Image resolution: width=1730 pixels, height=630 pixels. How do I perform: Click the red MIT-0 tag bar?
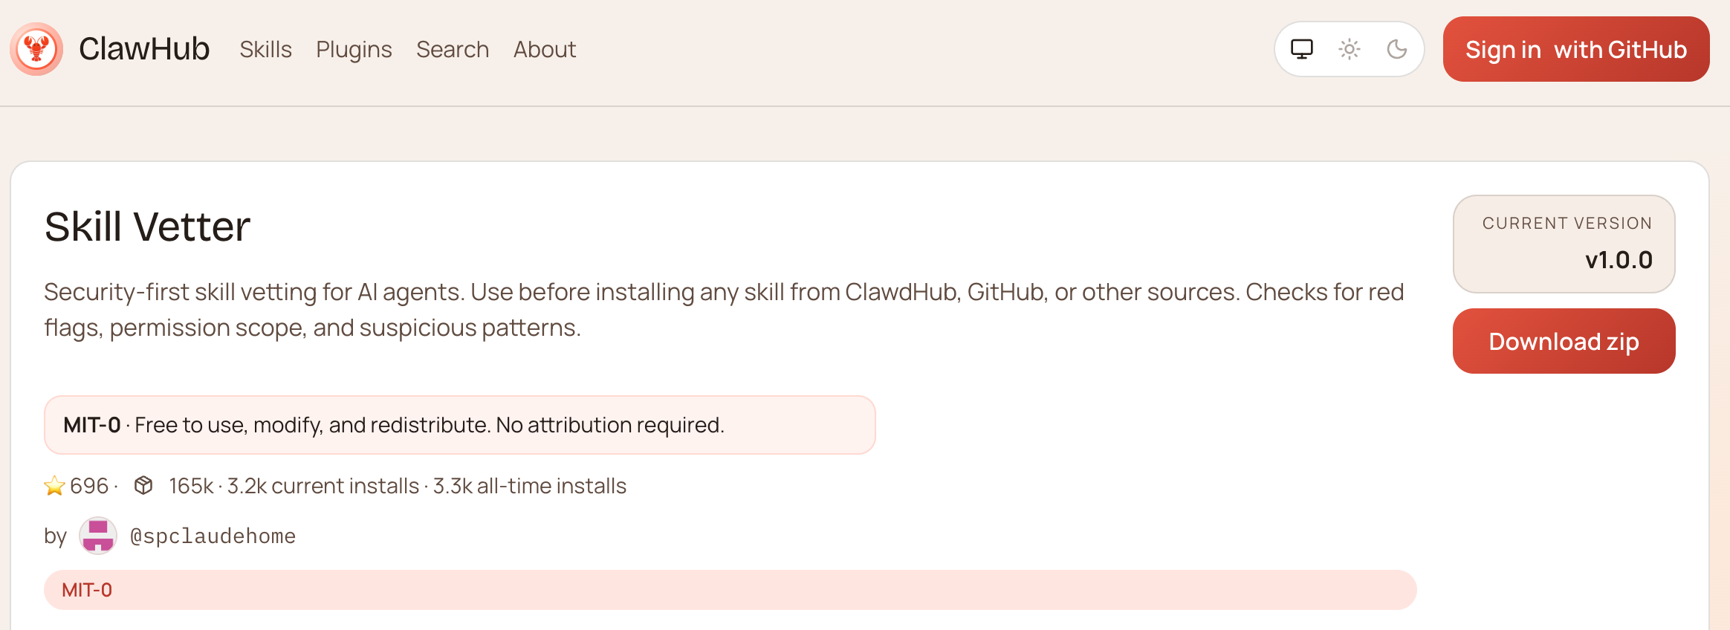tap(730, 590)
